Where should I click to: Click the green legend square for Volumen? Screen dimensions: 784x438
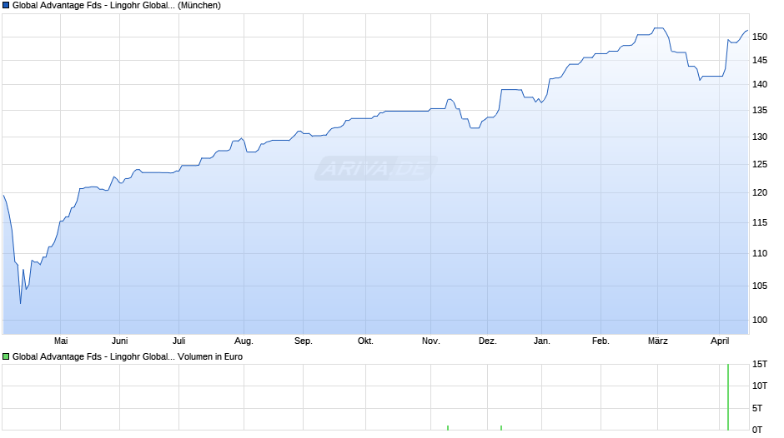(6, 356)
